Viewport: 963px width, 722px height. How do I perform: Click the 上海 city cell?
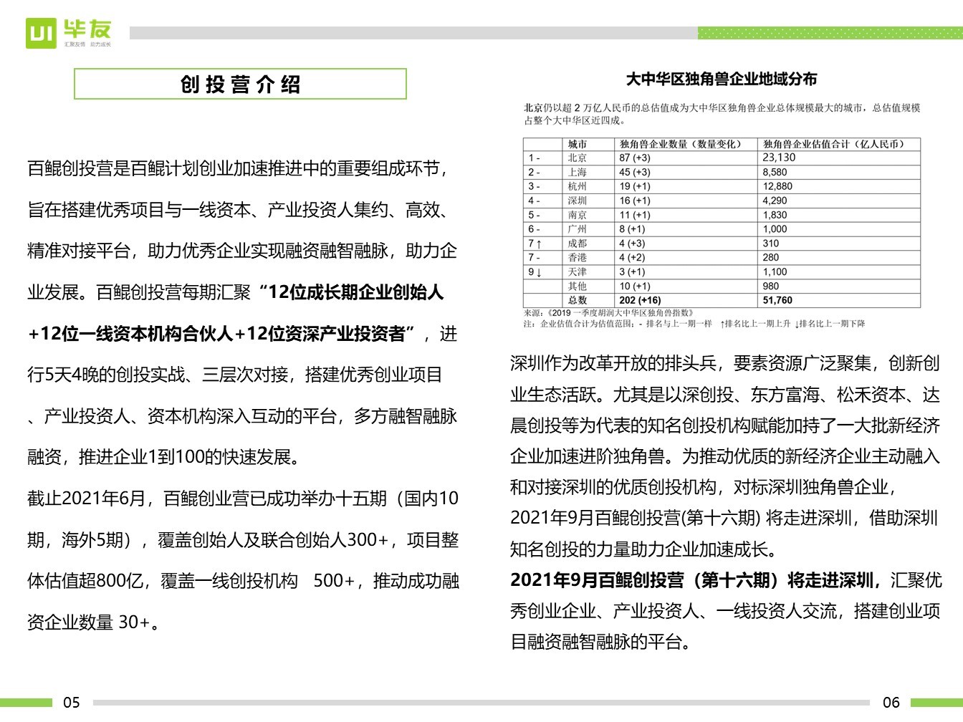point(578,172)
